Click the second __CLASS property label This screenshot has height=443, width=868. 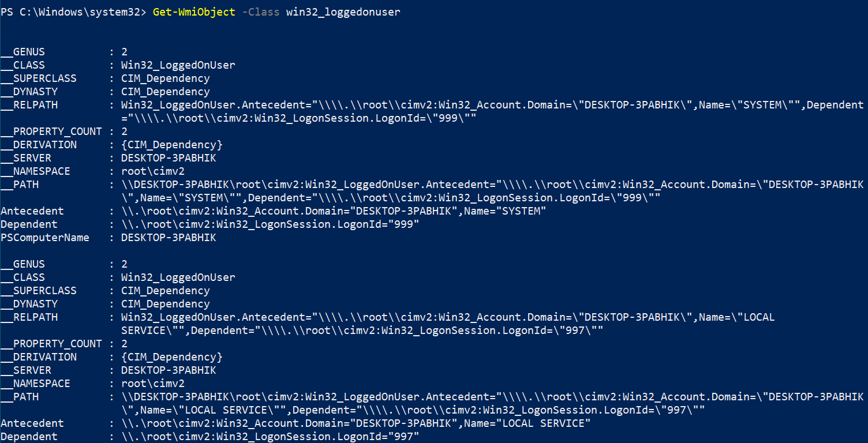pyautogui.click(x=23, y=277)
